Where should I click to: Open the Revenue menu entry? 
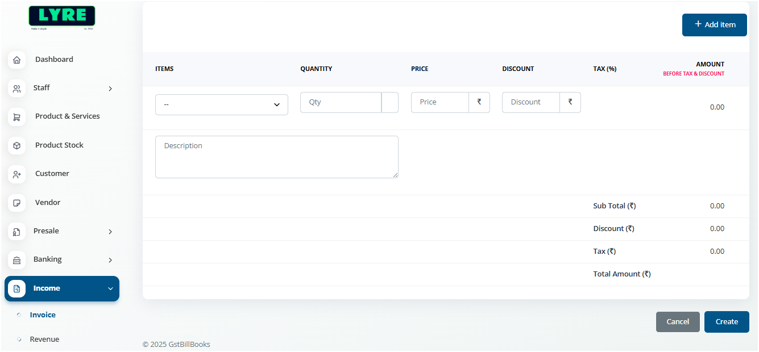(44, 339)
